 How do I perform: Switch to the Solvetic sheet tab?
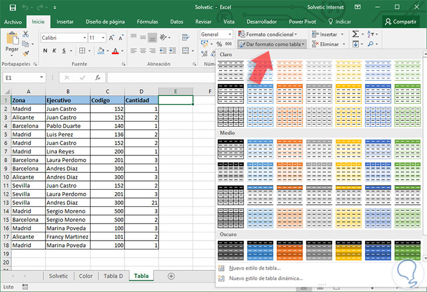[x=58, y=276]
